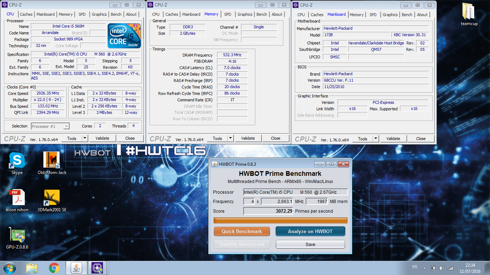Viewport: 490px width, 275px height.
Task: Click the Java icon in HWBOT Prime title bar
Action: [x=215, y=164]
